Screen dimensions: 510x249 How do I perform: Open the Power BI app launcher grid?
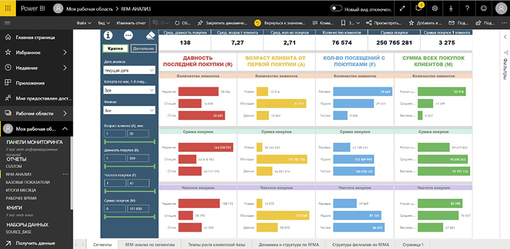(8, 8)
